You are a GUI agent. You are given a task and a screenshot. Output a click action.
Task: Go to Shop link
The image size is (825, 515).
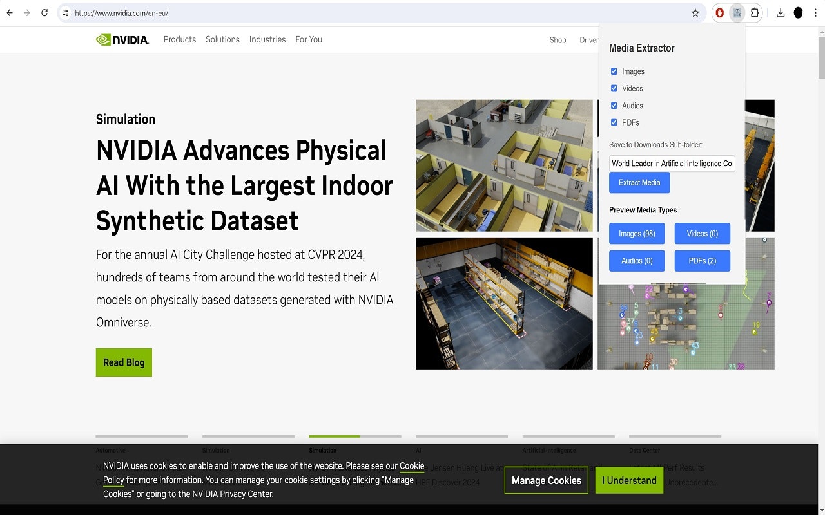[x=558, y=40]
